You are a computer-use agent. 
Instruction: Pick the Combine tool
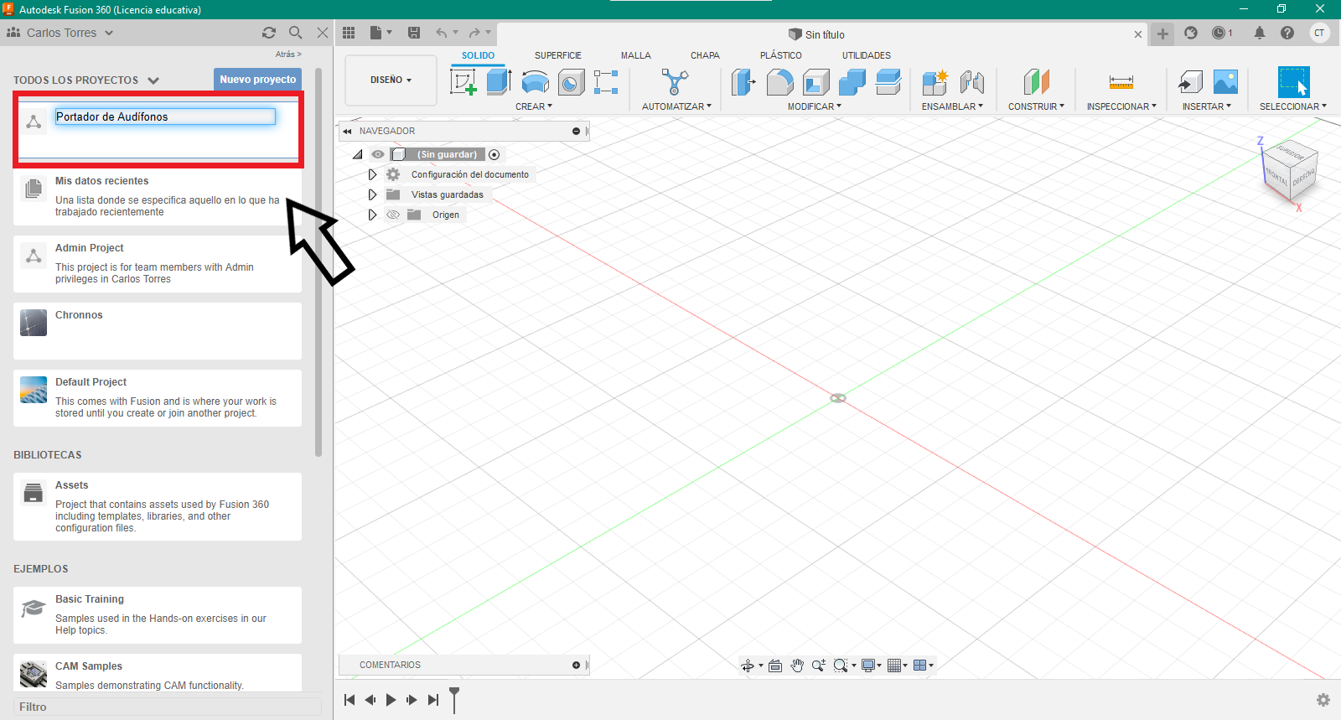pyautogui.click(x=852, y=82)
